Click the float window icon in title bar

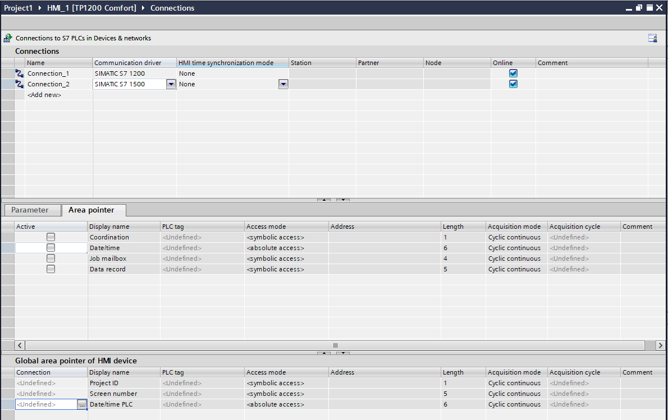(x=639, y=8)
